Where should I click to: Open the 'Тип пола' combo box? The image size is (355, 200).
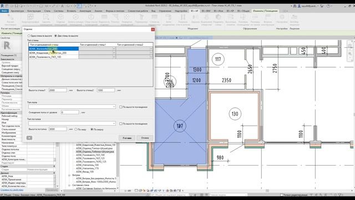[72, 107]
